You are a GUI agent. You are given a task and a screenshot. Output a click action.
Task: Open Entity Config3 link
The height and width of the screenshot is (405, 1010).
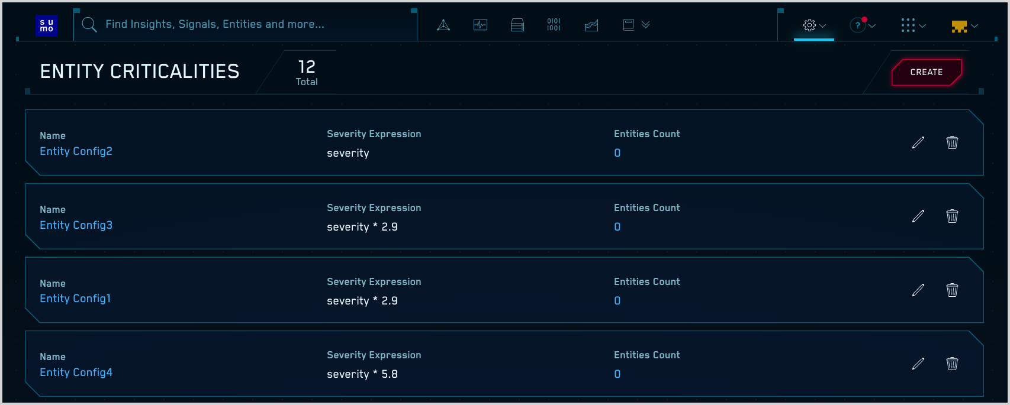[x=76, y=225]
